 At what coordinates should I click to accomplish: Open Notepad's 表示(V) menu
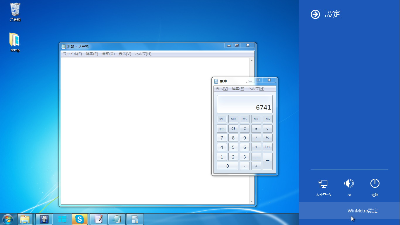pos(125,54)
